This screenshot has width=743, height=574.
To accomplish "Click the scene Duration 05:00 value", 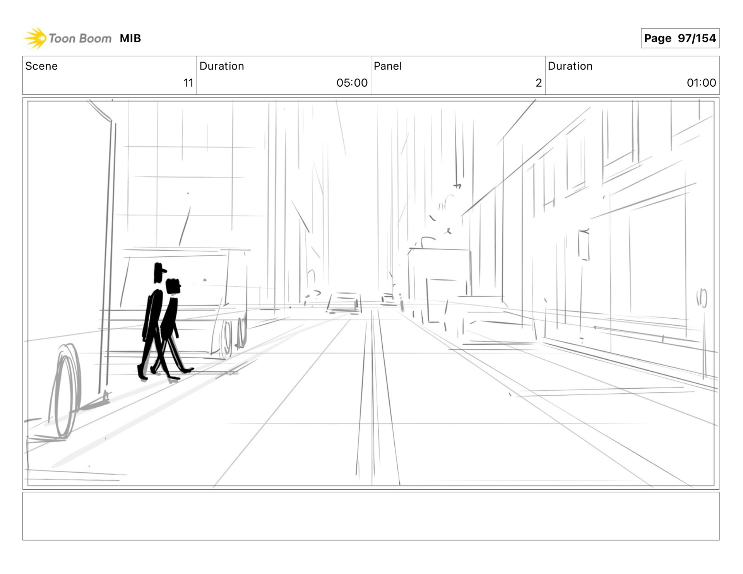I will click(x=352, y=83).
